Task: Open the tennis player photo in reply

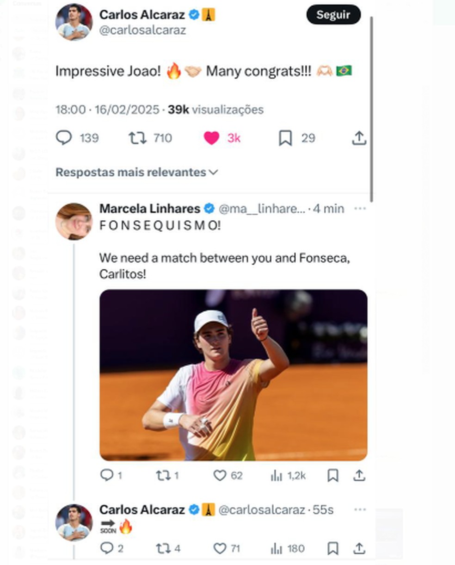Action: tap(233, 375)
